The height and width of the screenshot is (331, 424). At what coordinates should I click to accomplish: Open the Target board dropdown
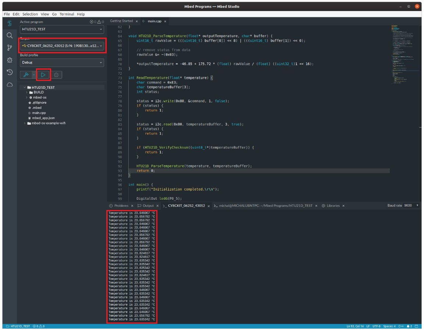[x=62, y=46]
